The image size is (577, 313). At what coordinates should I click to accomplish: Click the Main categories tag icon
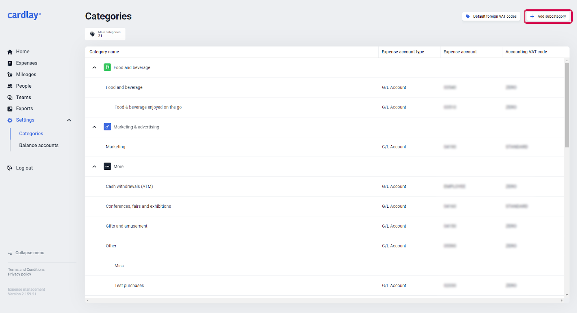(x=93, y=34)
